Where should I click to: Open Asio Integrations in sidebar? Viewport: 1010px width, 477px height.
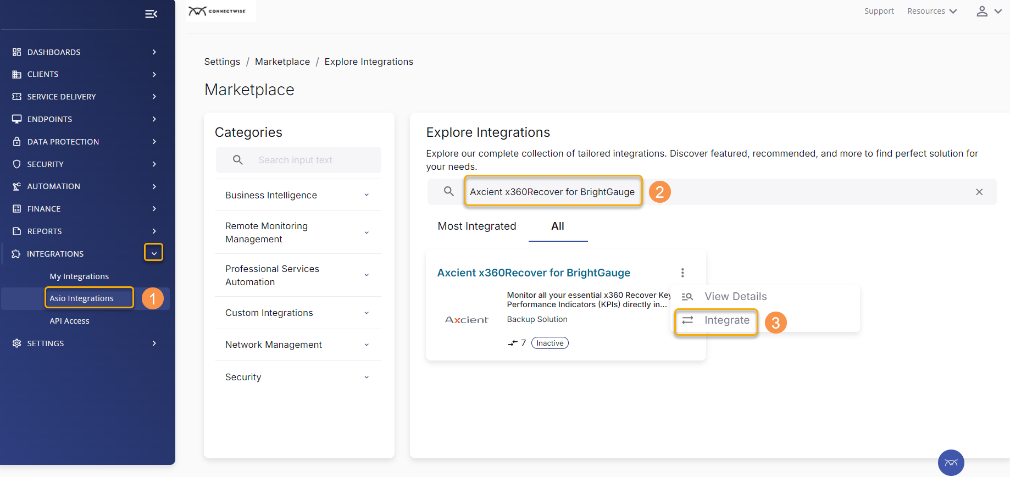81,298
